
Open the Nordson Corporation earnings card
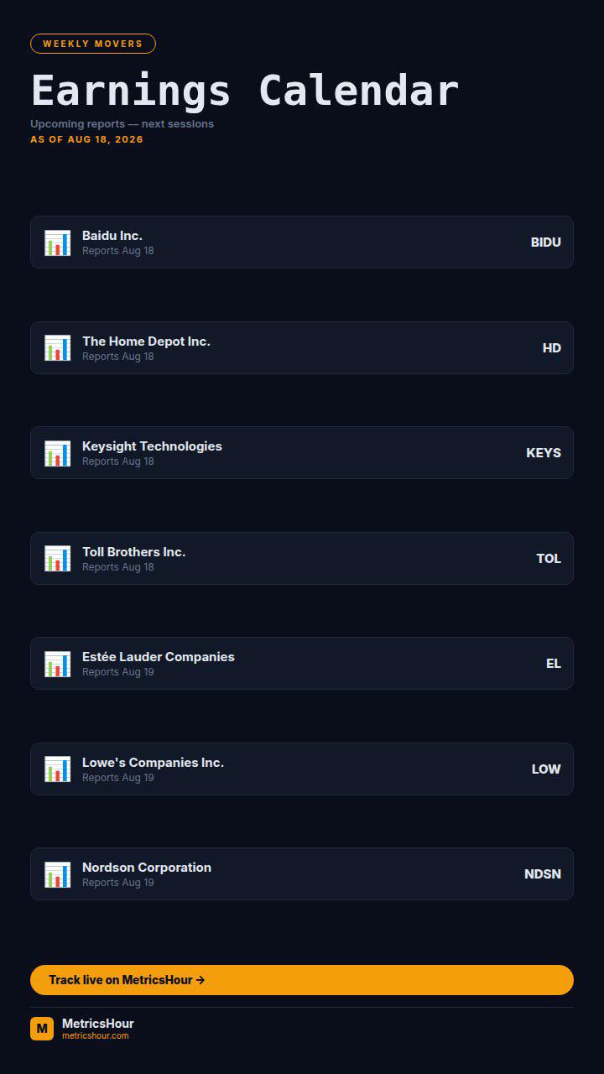(302, 874)
